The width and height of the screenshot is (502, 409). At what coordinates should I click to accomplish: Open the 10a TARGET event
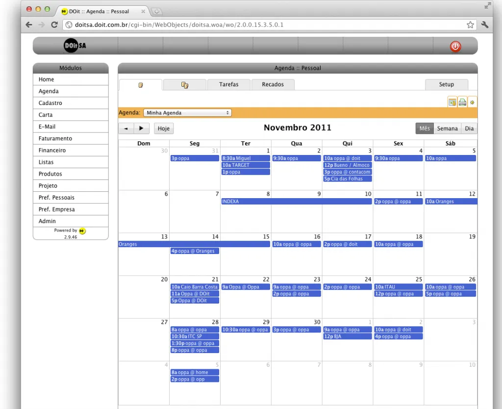point(246,165)
